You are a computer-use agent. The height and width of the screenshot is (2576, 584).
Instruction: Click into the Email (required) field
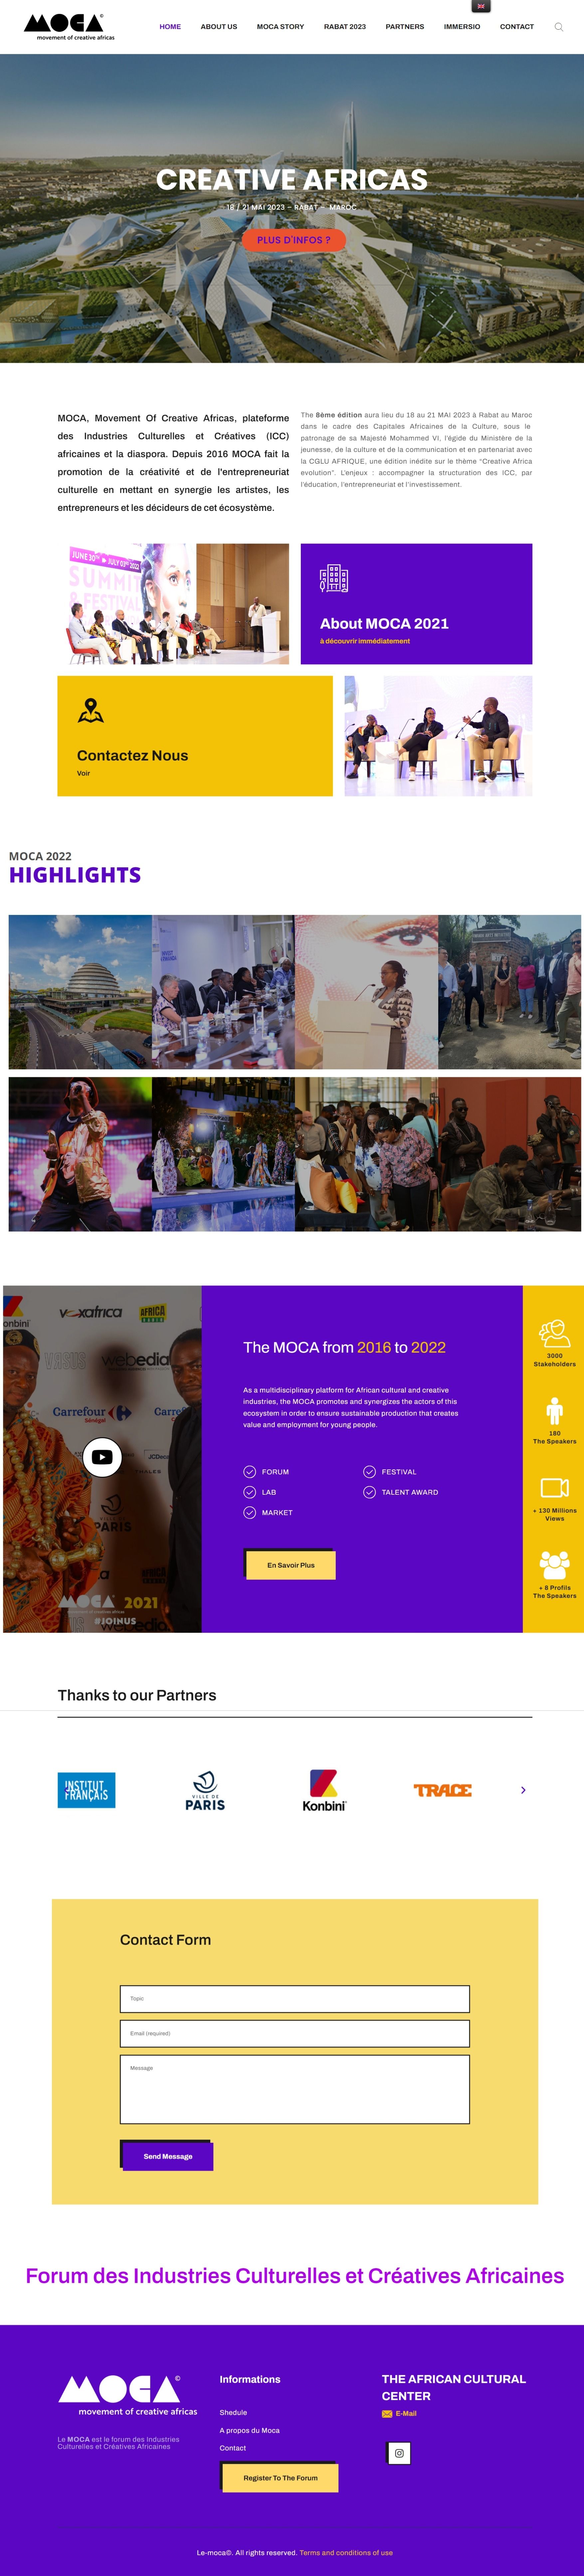[295, 2033]
